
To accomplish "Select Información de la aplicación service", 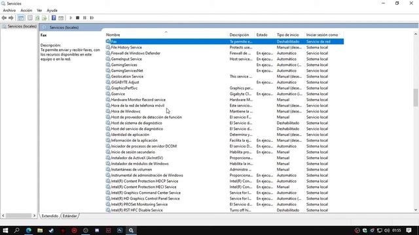I will pos(225,140).
